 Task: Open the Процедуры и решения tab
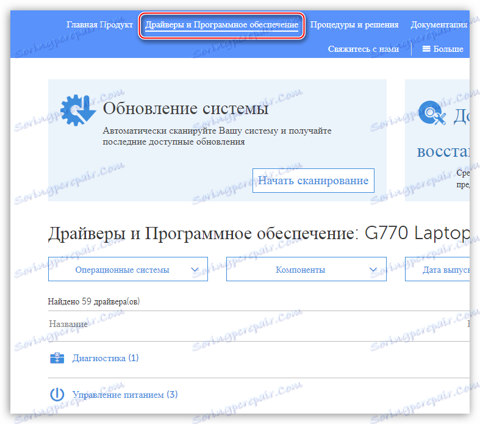pyautogui.click(x=354, y=24)
